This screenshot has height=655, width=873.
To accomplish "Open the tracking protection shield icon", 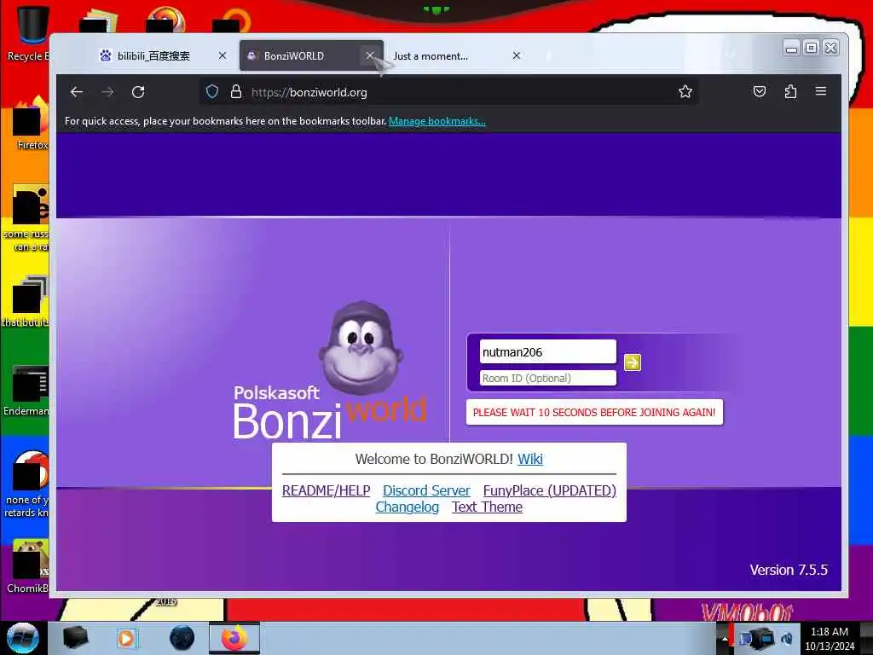I will 212,92.
